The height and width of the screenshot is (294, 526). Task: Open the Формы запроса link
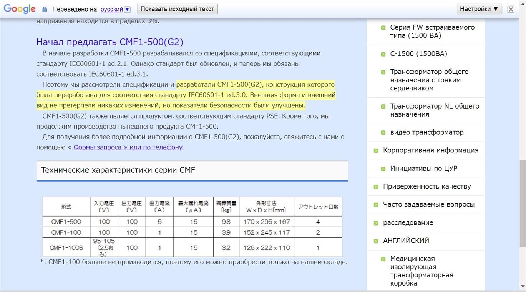pos(128,147)
